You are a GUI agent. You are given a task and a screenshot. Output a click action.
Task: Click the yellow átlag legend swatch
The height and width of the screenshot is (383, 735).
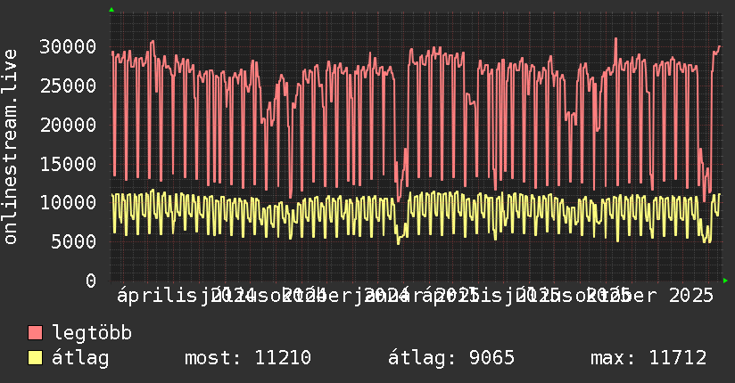pyautogui.click(x=36, y=358)
